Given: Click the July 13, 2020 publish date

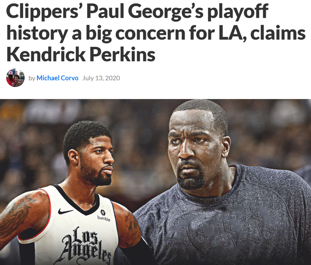Looking at the screenshot, I should click(x=101, y=78).
